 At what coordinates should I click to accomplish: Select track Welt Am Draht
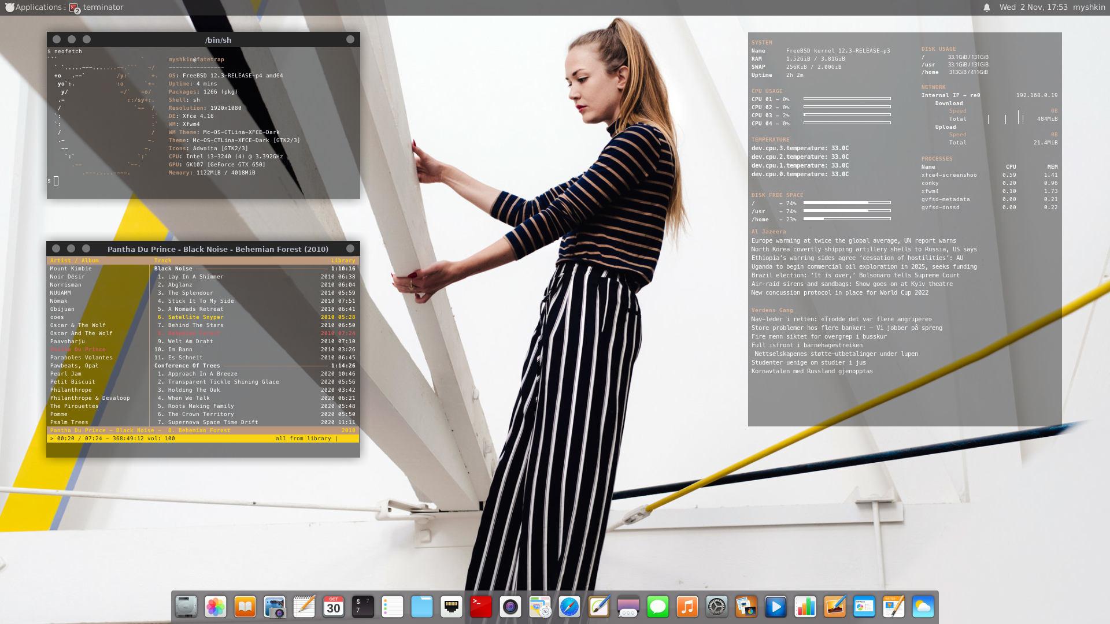tap(255, 341)
